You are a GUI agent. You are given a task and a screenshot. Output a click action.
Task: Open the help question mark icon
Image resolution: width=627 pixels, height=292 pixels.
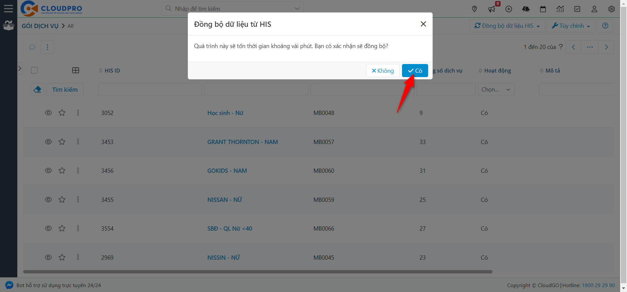coord(605,26)
